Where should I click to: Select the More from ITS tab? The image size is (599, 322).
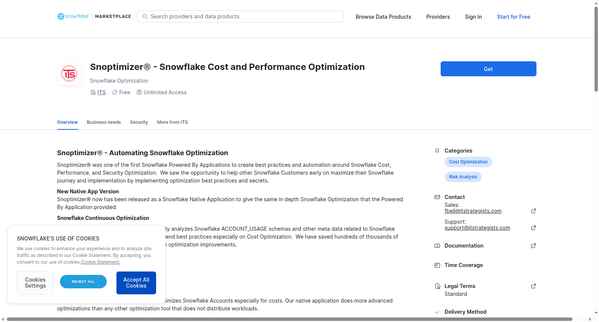coord(172,122)
